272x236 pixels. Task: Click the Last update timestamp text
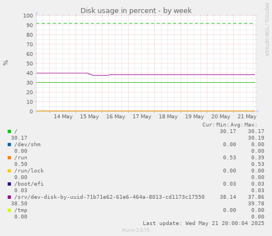(204, 223)
